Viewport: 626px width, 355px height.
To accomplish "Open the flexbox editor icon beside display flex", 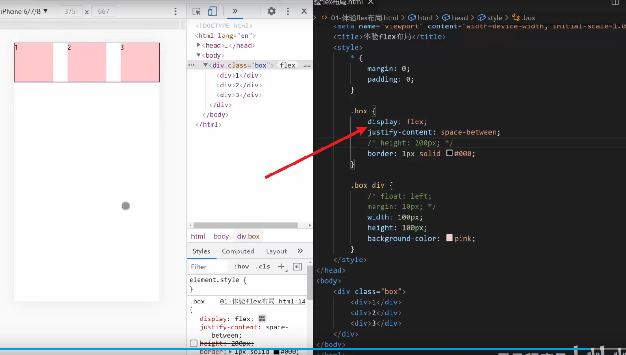I will pos(262,319).
